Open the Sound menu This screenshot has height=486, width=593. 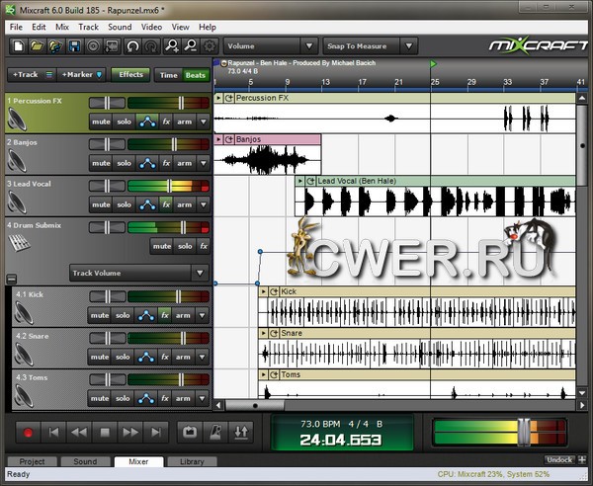tap(119, 27)
